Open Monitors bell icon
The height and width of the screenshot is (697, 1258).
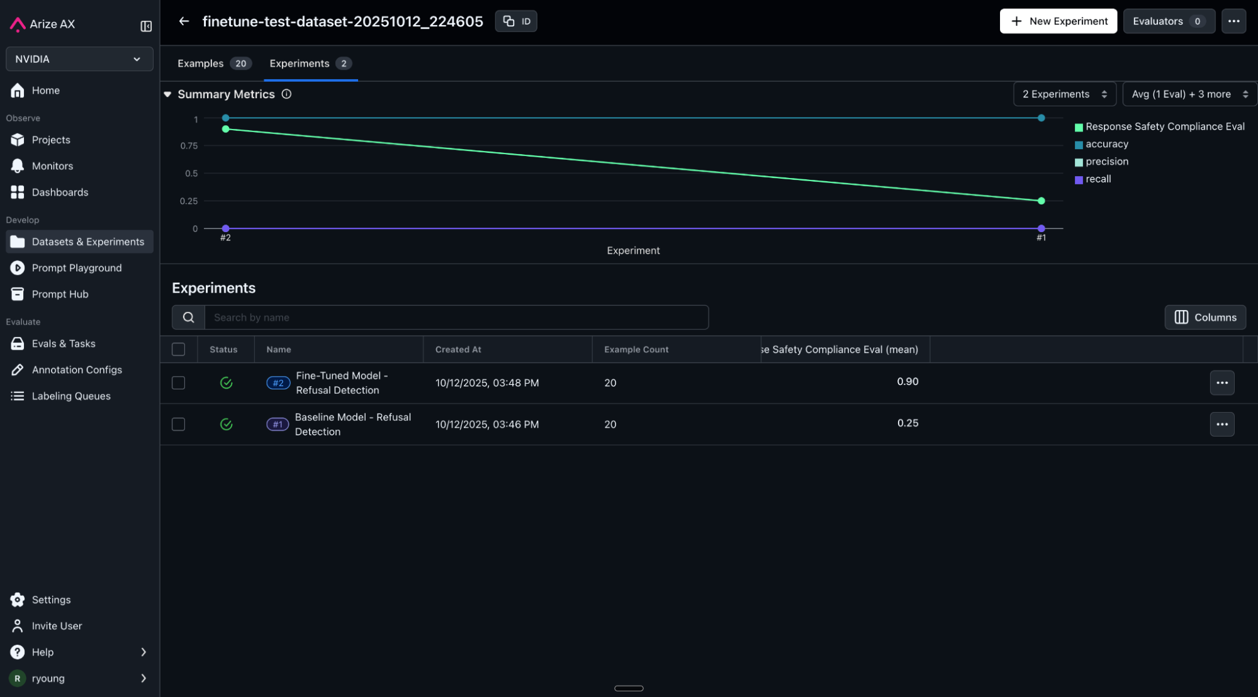pos(18,166)
